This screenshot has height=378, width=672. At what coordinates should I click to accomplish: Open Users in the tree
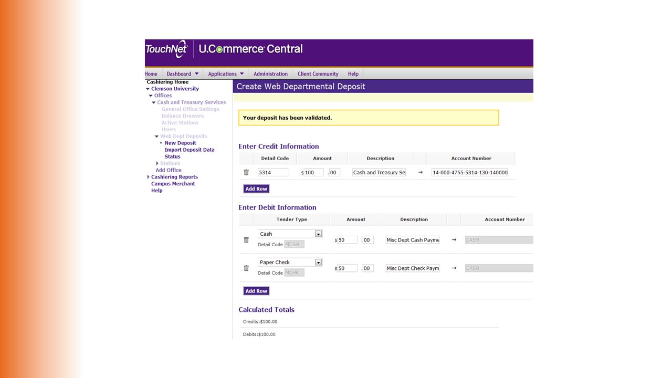tap(169, 130)
